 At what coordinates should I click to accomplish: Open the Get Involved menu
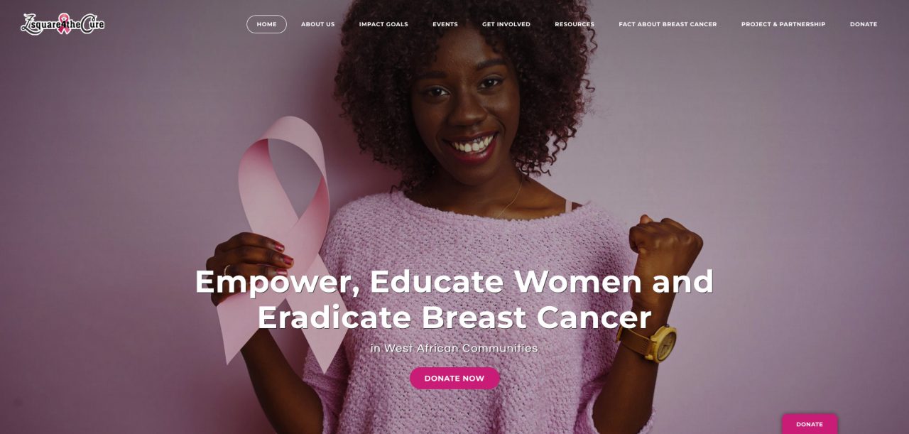click(506, 24)
